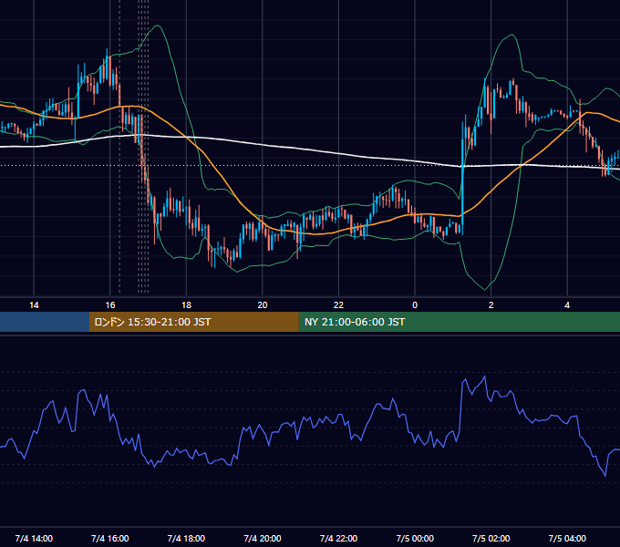Click the unlabeled blue session bar segment

coord(45,322)
